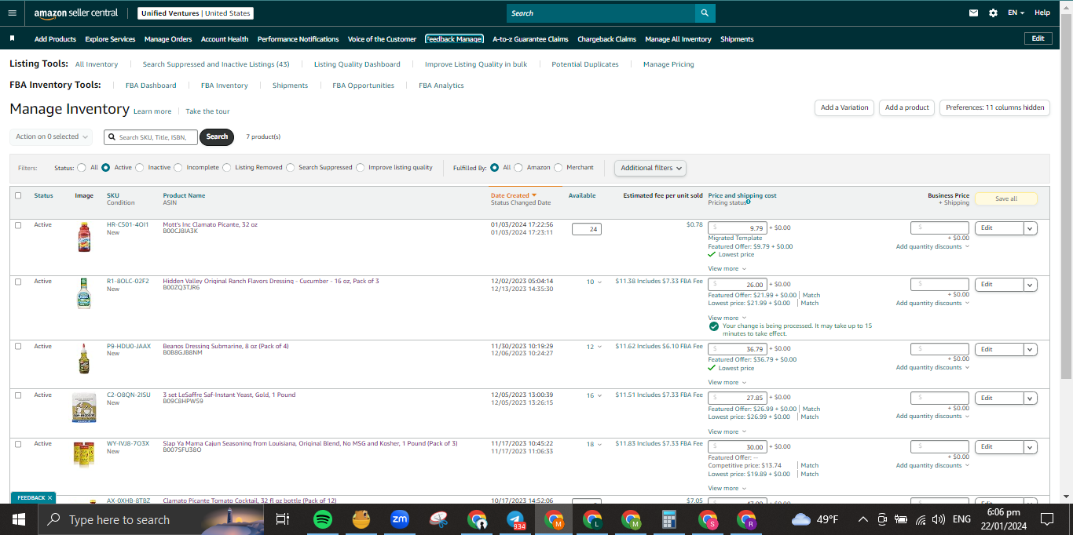Open the settings gear icon
The height and width of the screenshot is (535, 1073).
(x=993, y=13)
